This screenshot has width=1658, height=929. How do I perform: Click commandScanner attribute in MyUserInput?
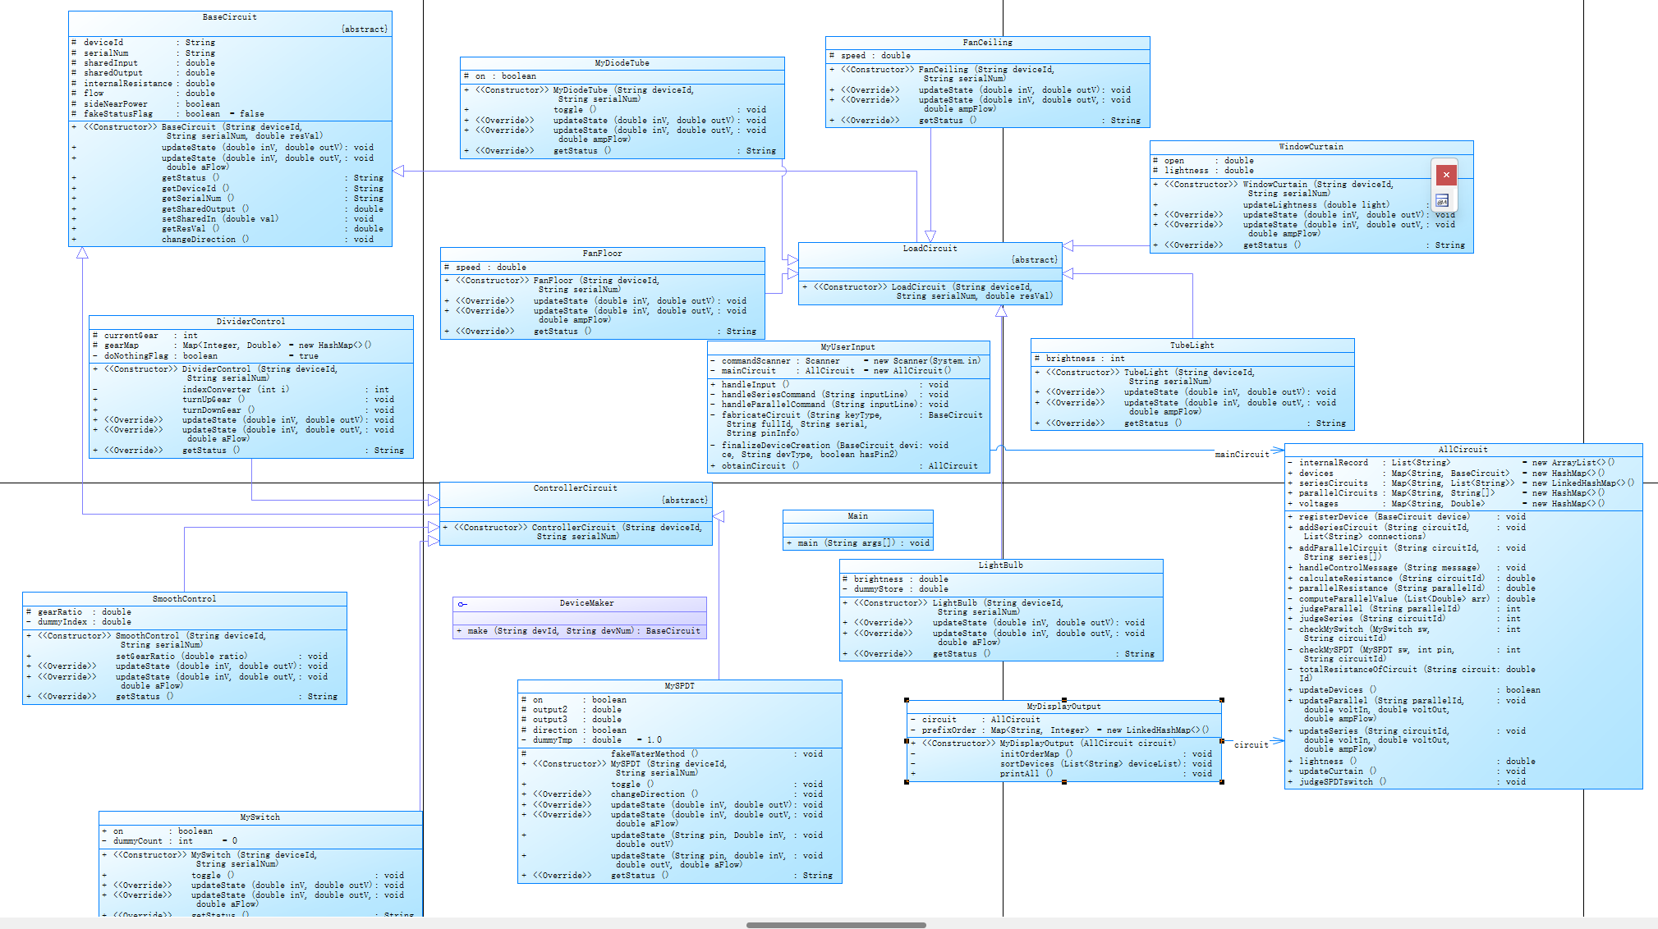point(846,361)
